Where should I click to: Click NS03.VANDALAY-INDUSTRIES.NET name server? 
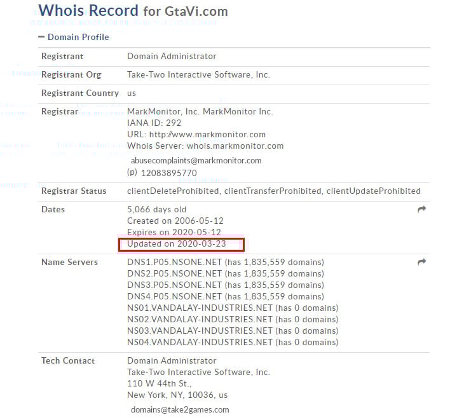(233, 331)
